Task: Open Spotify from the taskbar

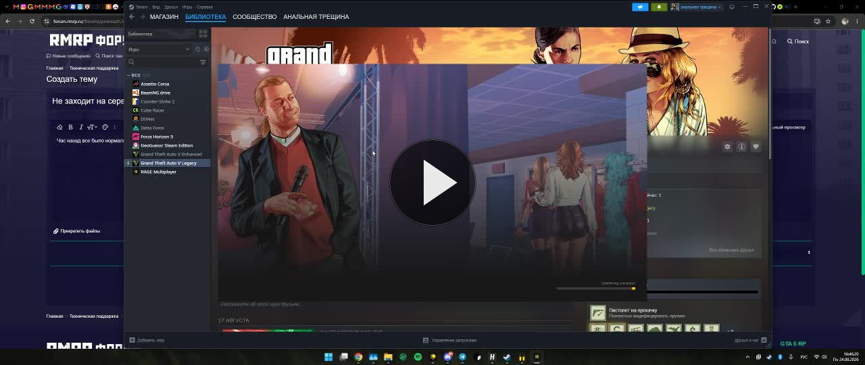Action: click(418, 357)
